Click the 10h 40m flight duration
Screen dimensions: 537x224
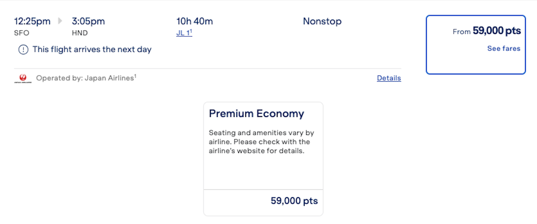click(x=195, y=21)
